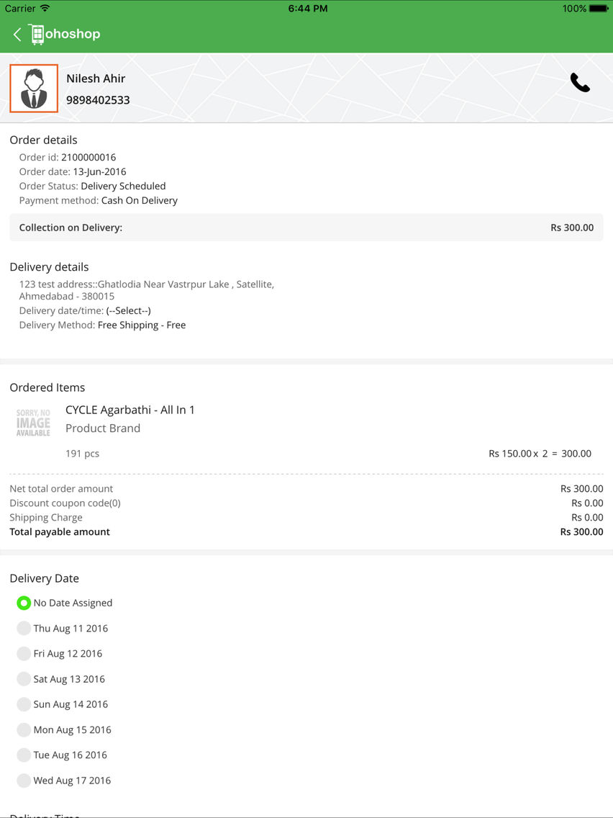Viewport: 613px width, 818px height.
Task: Select Mon Aug 15 2016 delivery date
Action: click(24, 730)
